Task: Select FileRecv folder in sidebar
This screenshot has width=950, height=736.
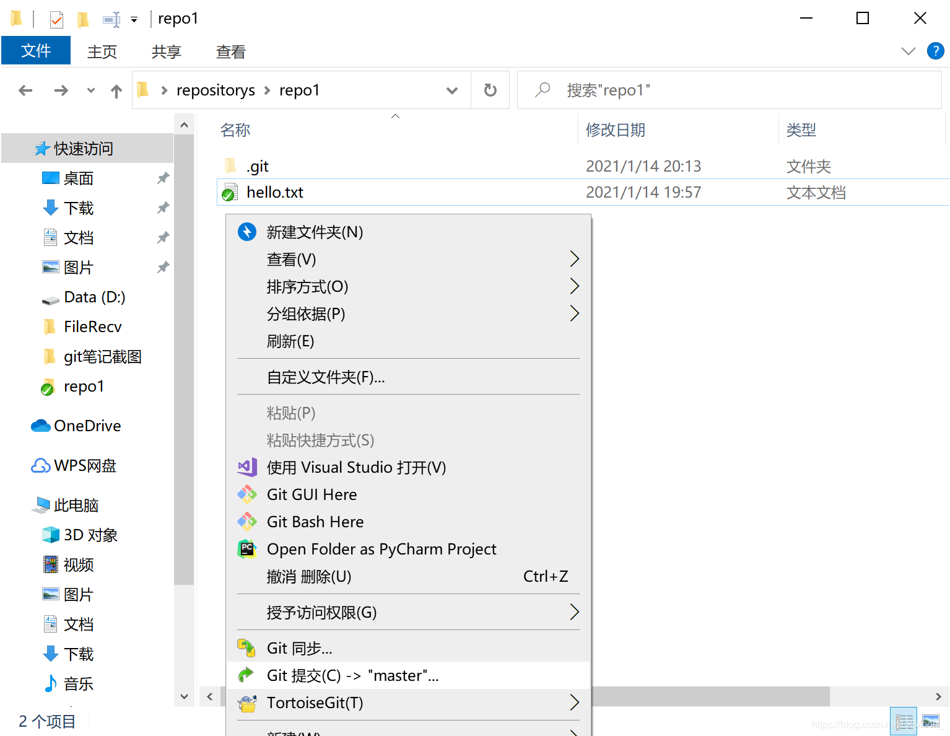Action: click(93, 327)
